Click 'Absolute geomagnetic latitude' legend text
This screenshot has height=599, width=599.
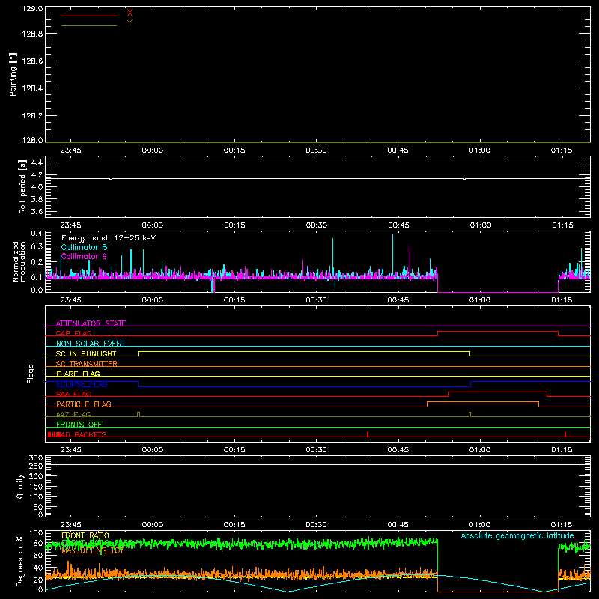[x=517, y=536]
